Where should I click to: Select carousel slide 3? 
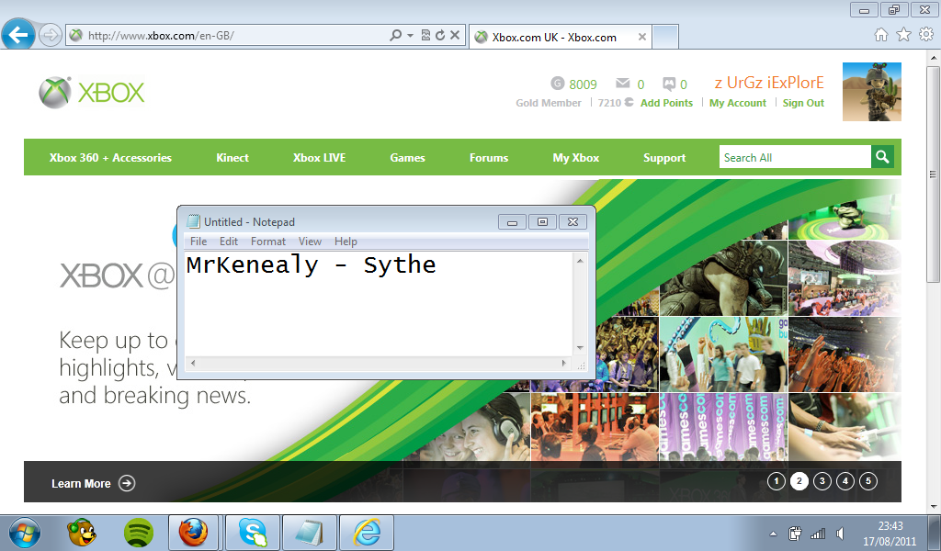tap(822, 481)
